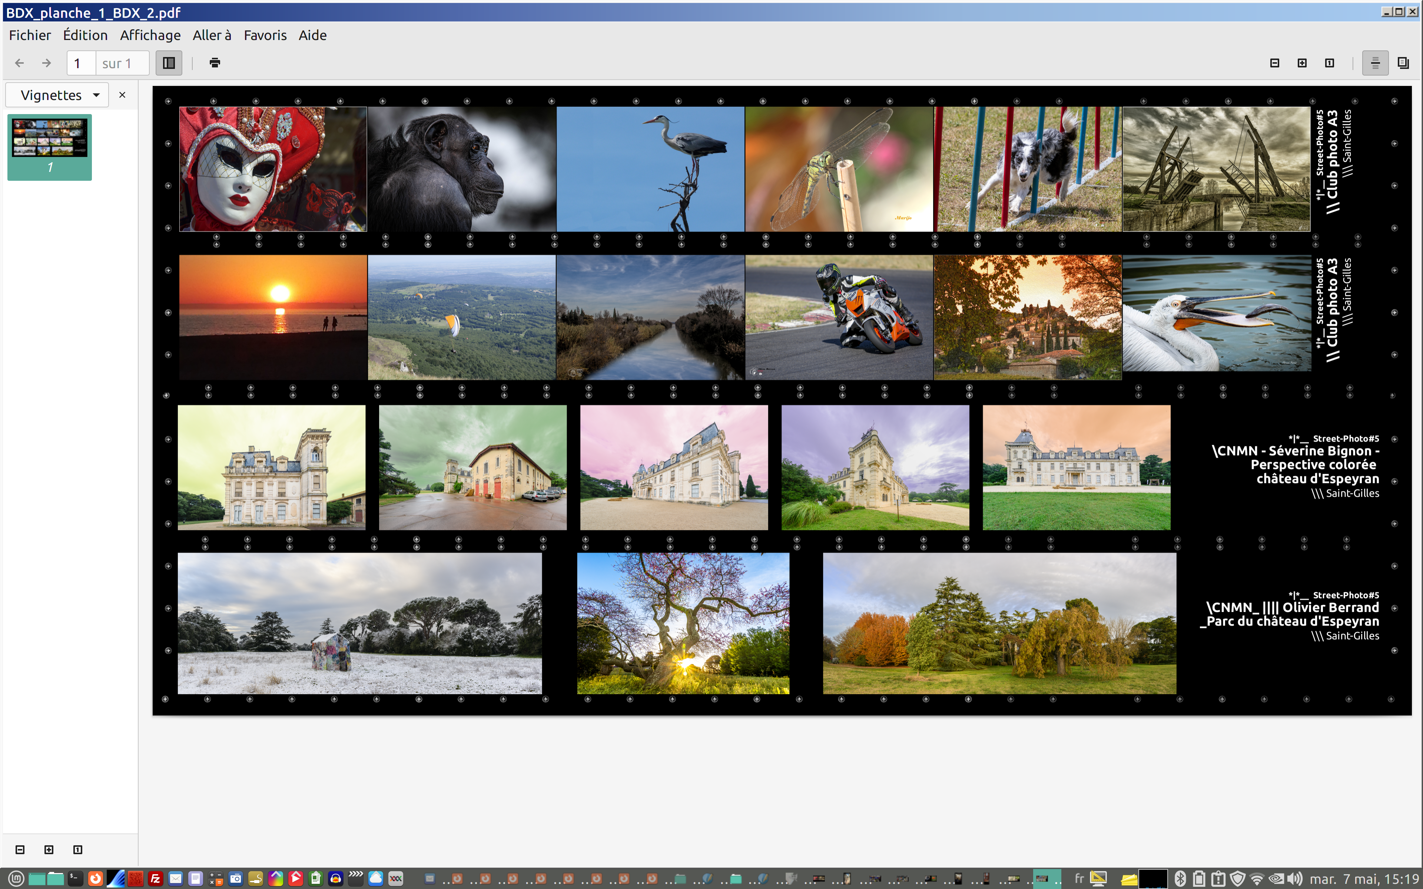Toggle continuous scrolling mode
Image resolution: width=1423 pixels, height=889 pixels.
click(1375, 63)
